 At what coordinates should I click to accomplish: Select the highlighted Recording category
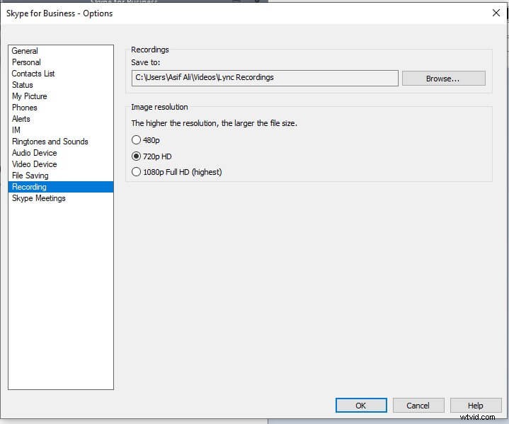61,187
